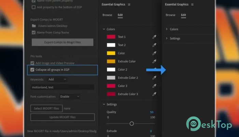Click the Pro tools section label

[36, 56]
